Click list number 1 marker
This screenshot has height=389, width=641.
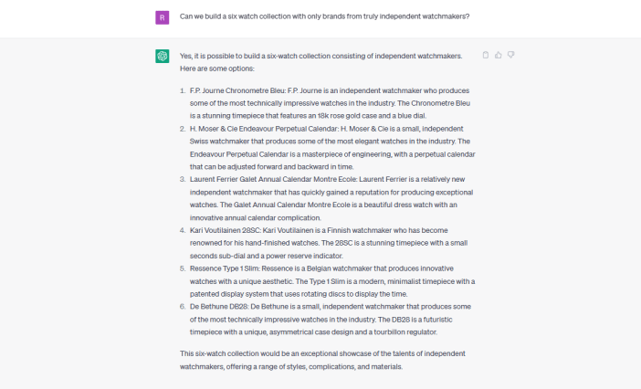[183, 90]
